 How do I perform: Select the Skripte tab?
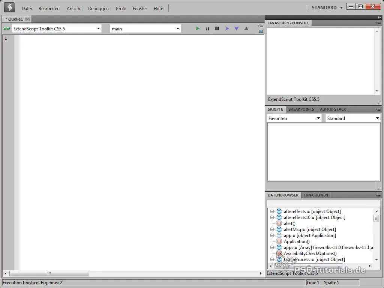click(x=275, y=109)
